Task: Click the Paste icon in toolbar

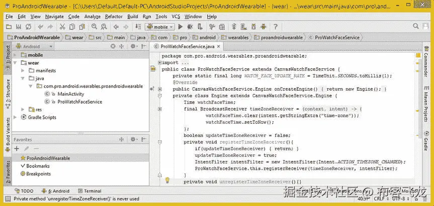Action: pyautogui.click(x=81, y=27)
